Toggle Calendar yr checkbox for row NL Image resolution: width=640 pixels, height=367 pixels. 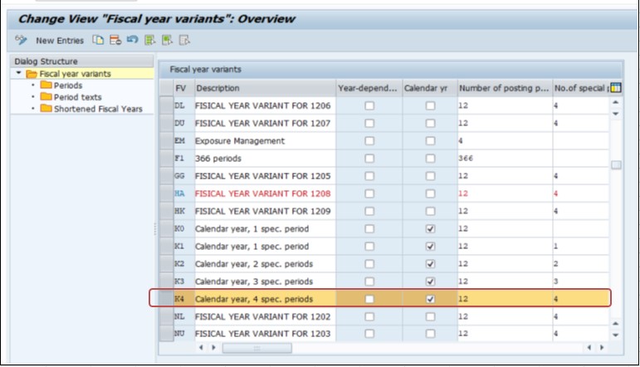pos(430,316)
